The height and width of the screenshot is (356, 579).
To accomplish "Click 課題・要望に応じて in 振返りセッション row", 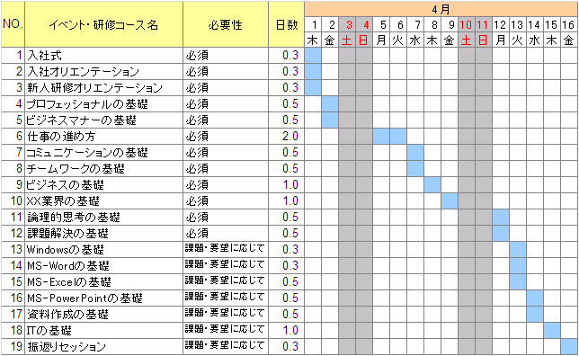I will (226, 346).
